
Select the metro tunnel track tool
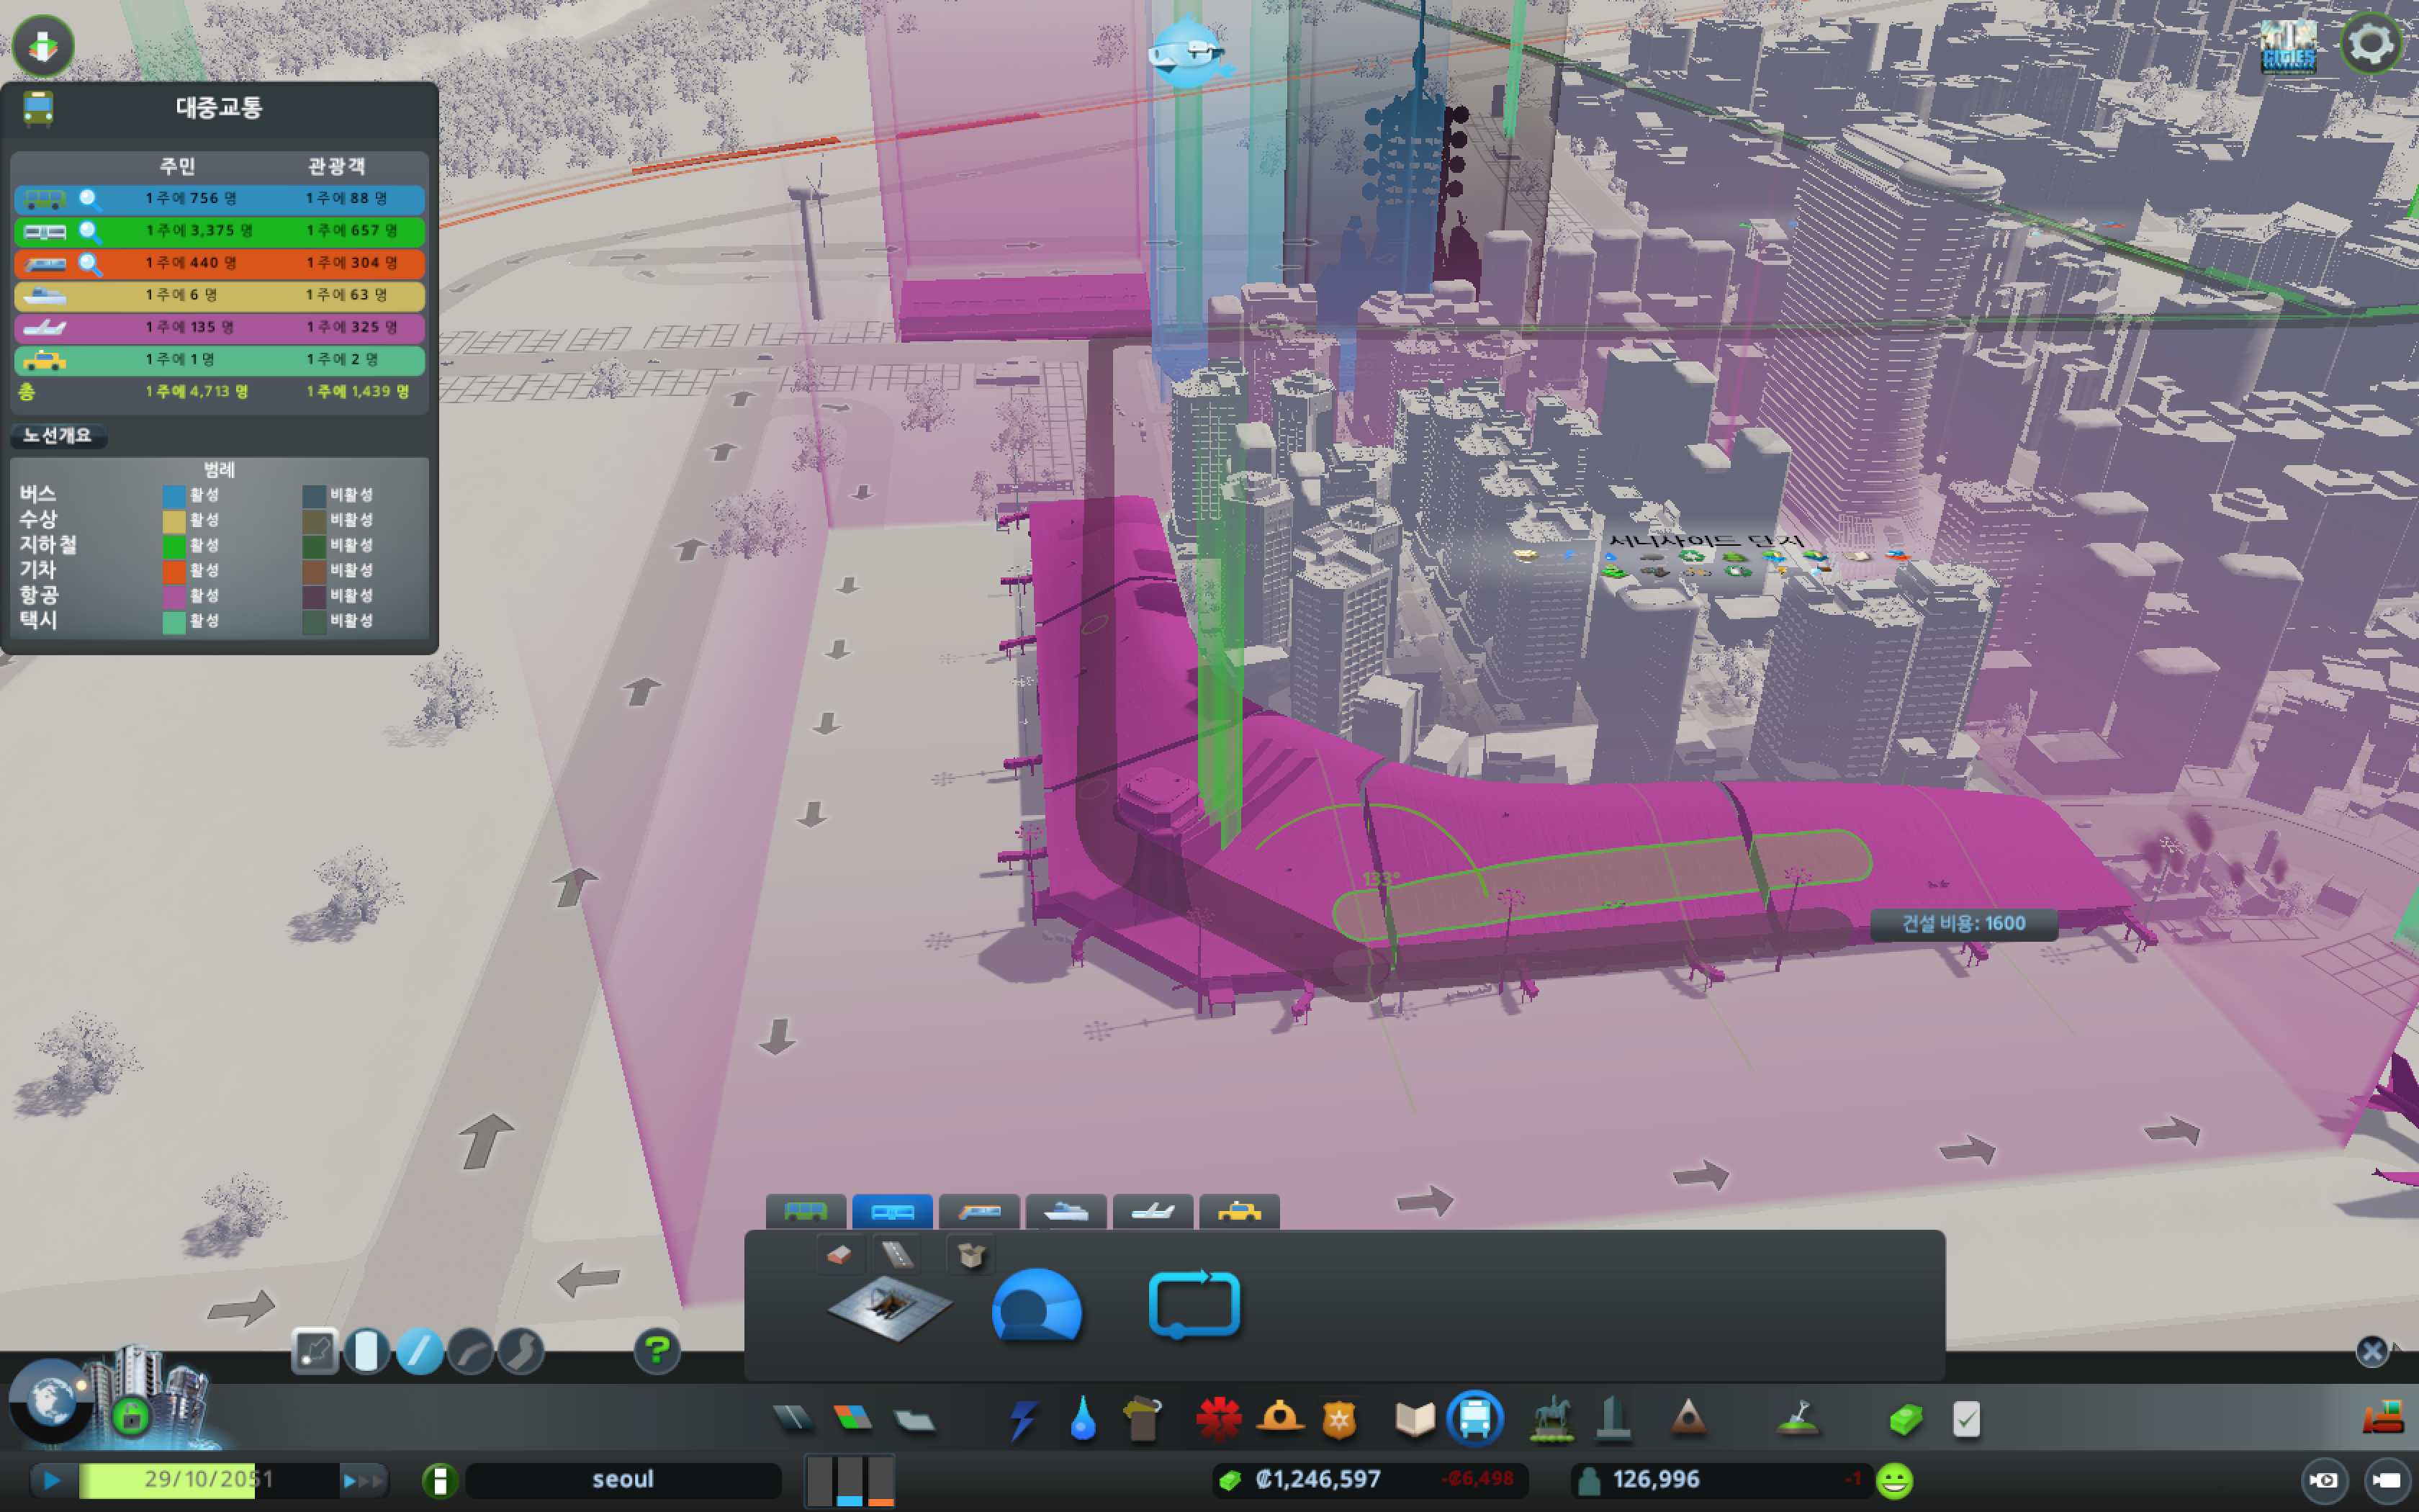[1037, 1306]
